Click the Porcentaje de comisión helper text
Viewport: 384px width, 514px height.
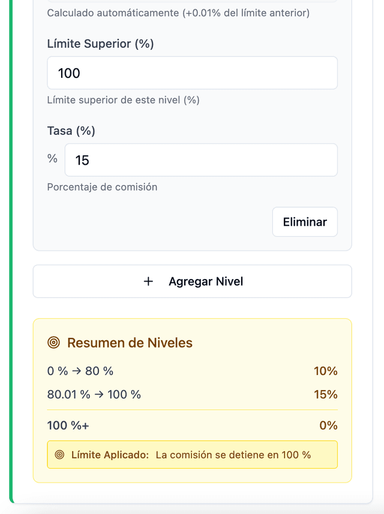tap(102, 187)
